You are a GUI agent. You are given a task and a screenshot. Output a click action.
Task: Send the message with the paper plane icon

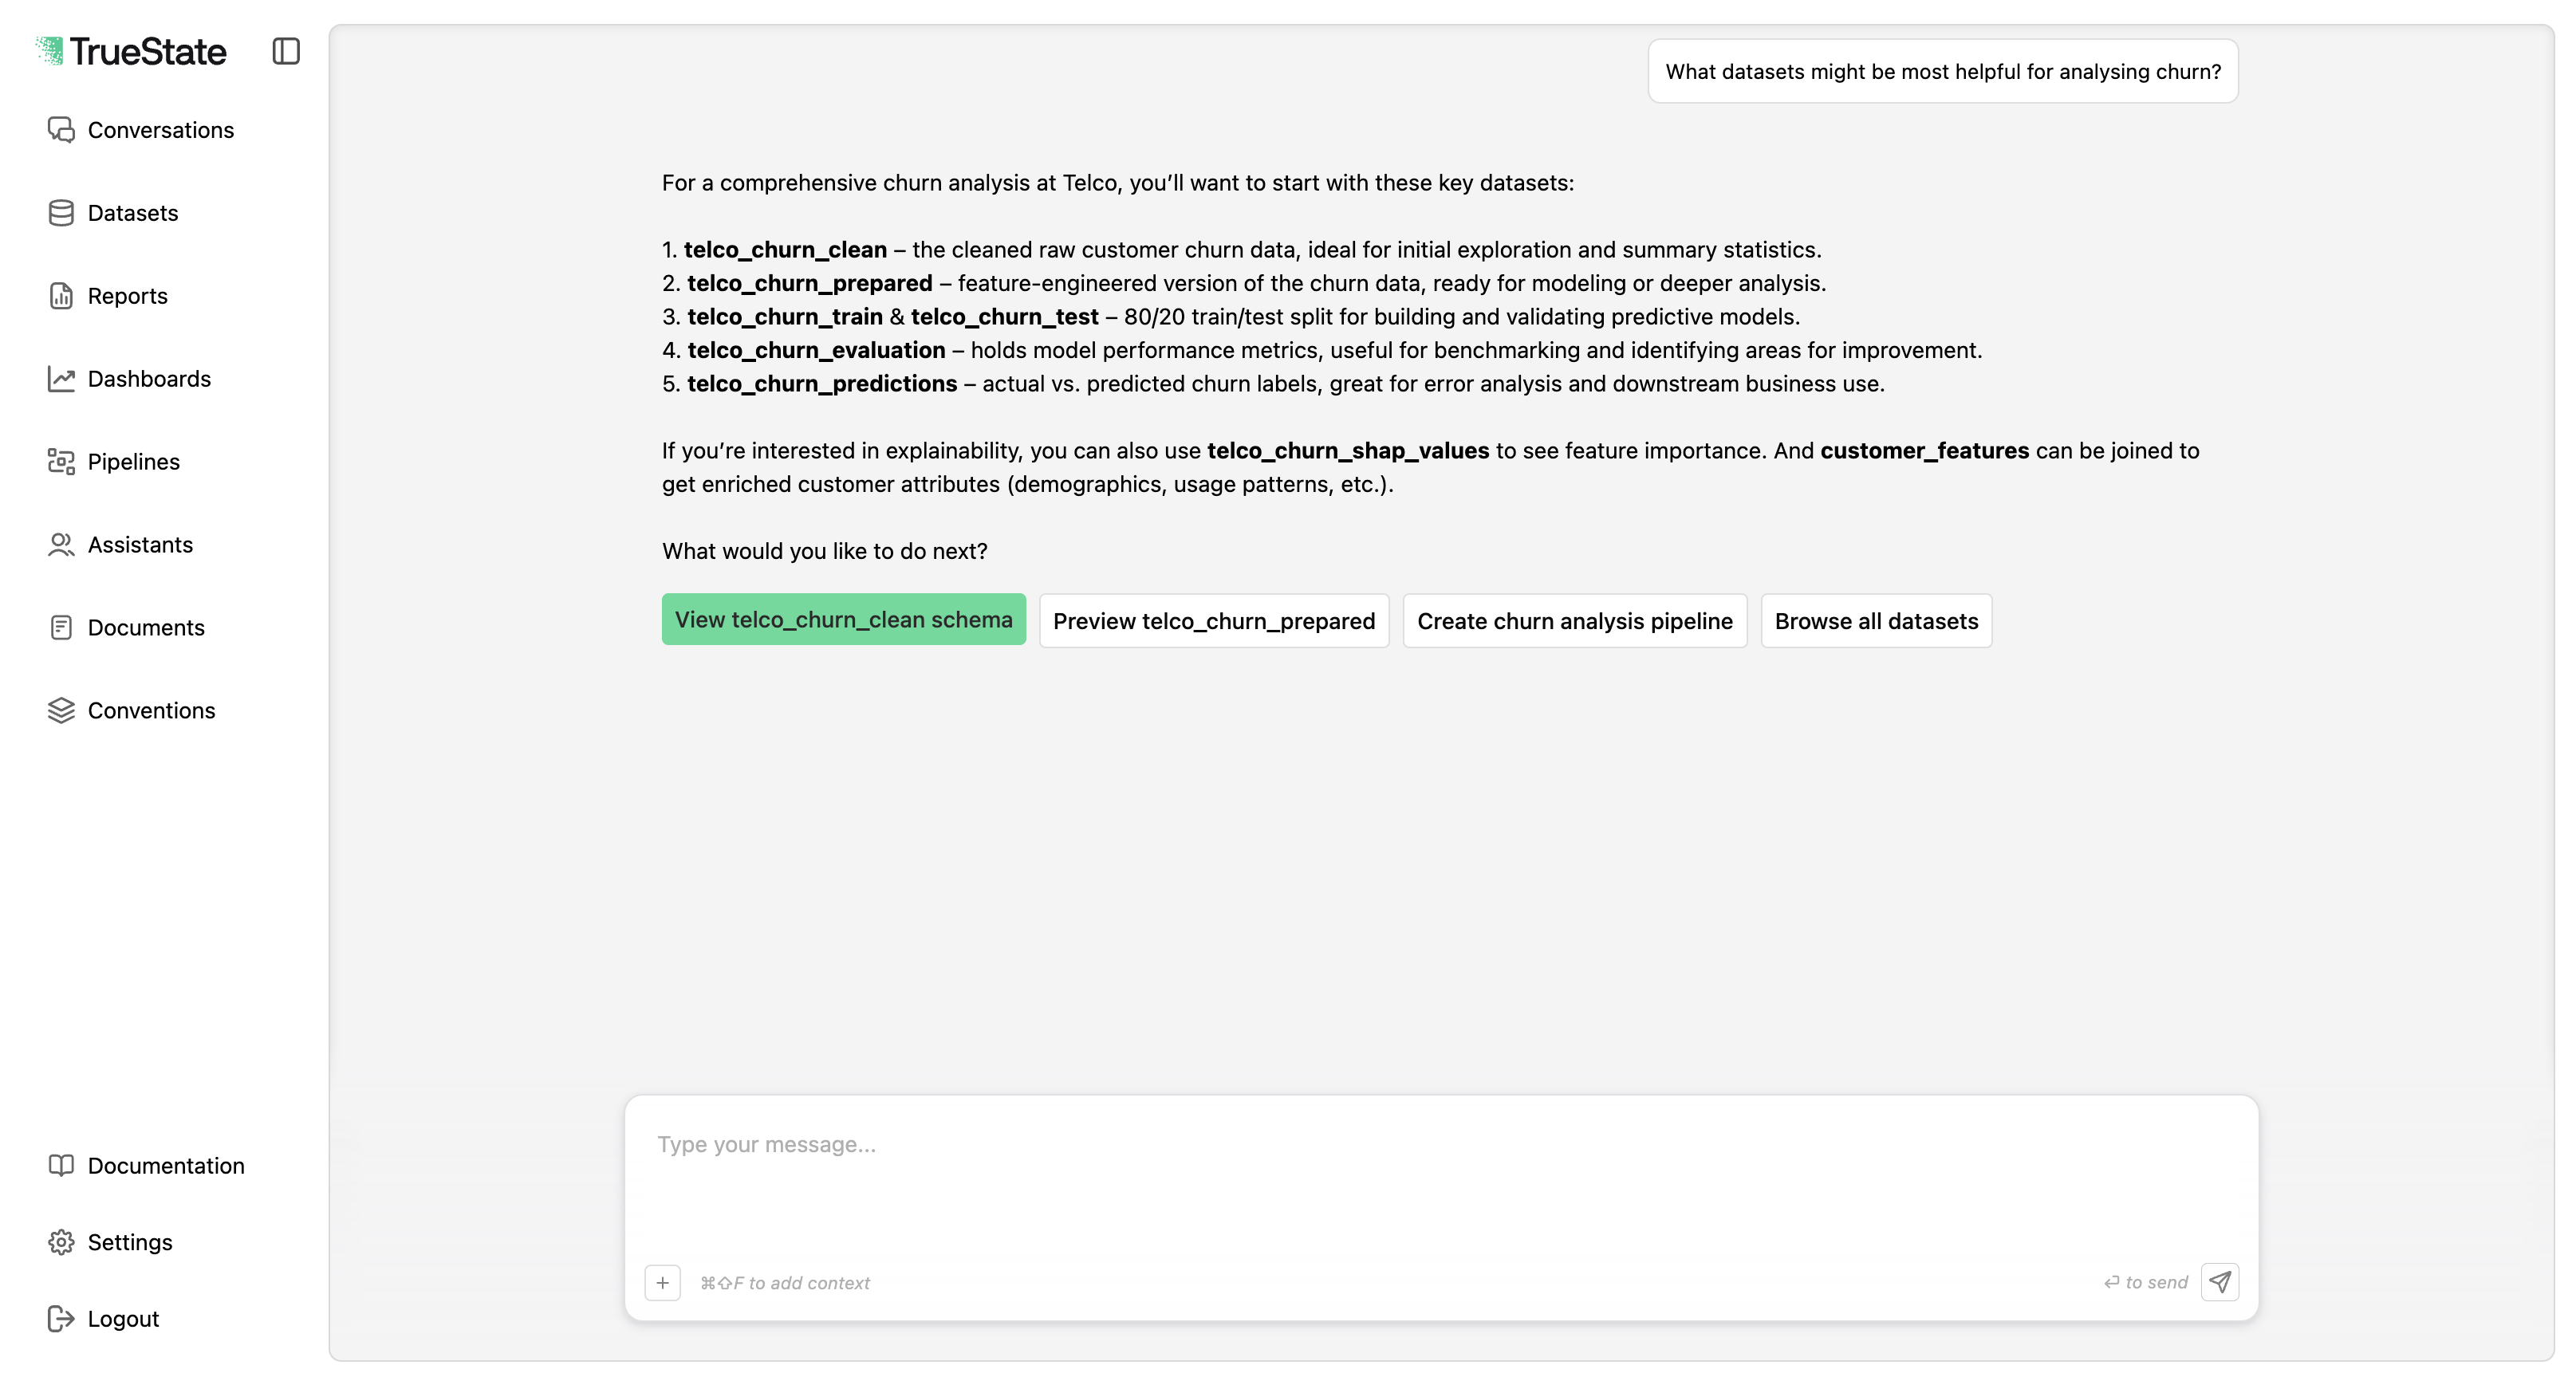click(2219, 1282)
